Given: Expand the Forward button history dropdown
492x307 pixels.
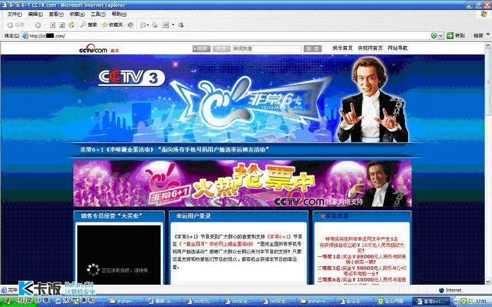Looking at the screenshot, I should tap(45, 25).
